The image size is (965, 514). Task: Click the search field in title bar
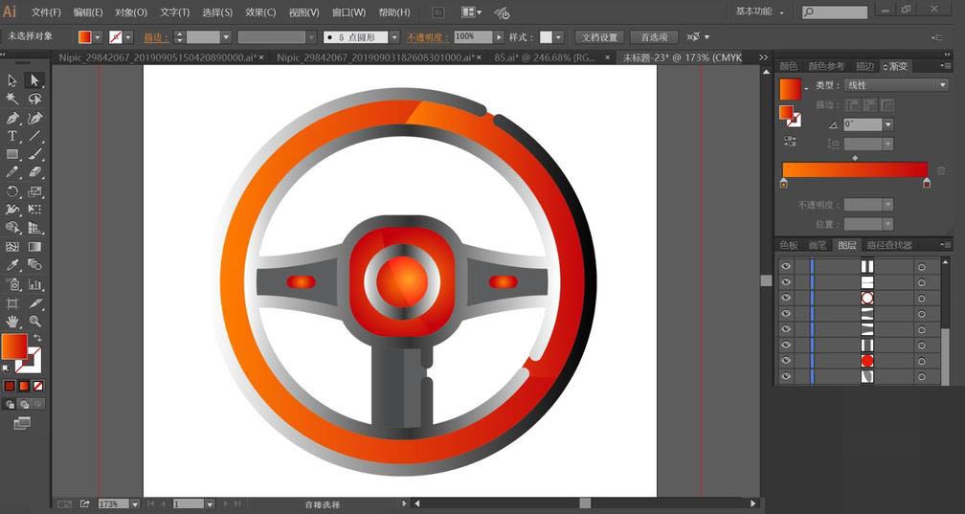[835, 11]
